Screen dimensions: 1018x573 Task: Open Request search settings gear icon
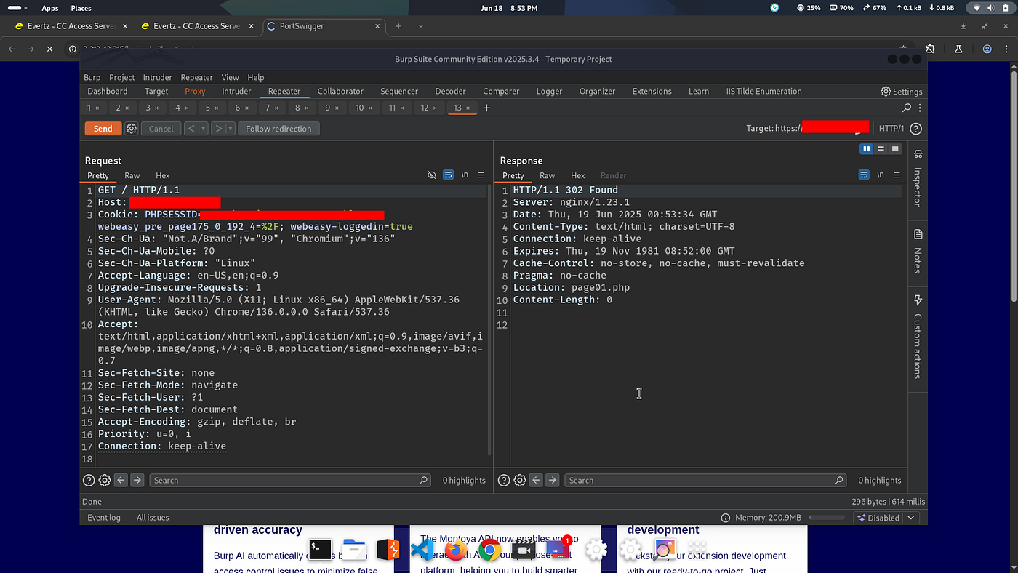coord(105,480)
